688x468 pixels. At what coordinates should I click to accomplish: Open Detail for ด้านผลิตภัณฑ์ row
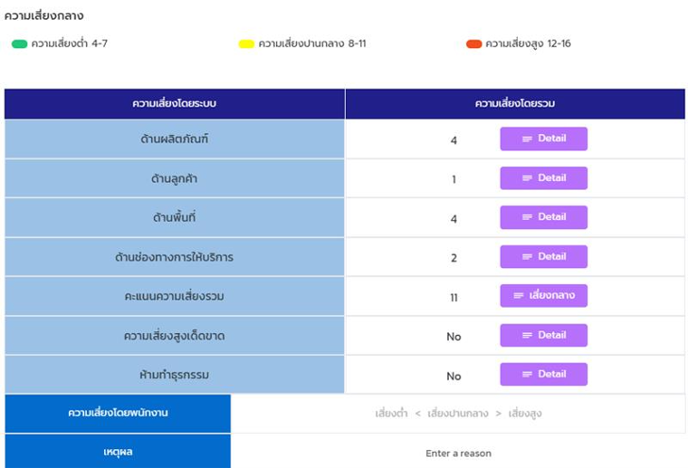pyautogui.click(x=543, y=139)
